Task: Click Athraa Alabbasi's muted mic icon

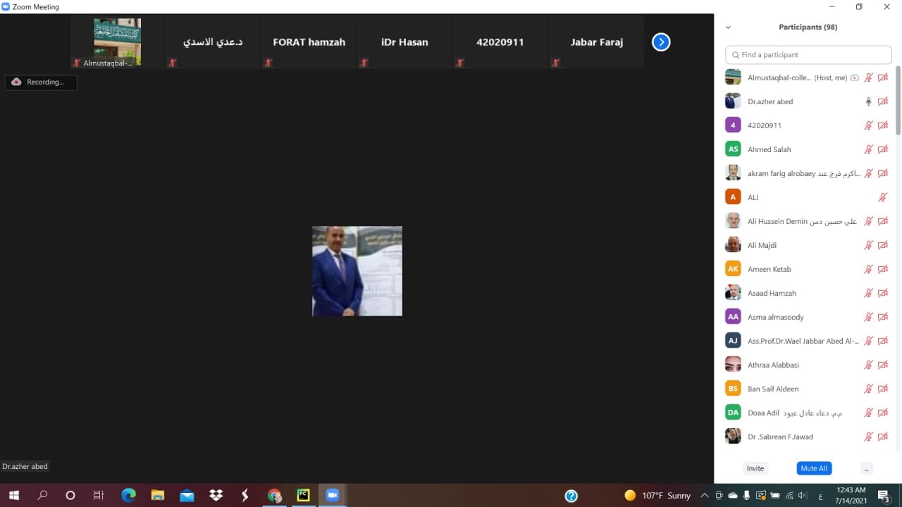Action: click(x=868, y=365)
